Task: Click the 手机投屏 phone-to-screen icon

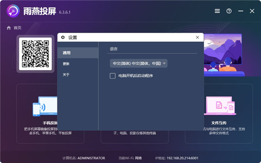Action: tap(45, 106)
